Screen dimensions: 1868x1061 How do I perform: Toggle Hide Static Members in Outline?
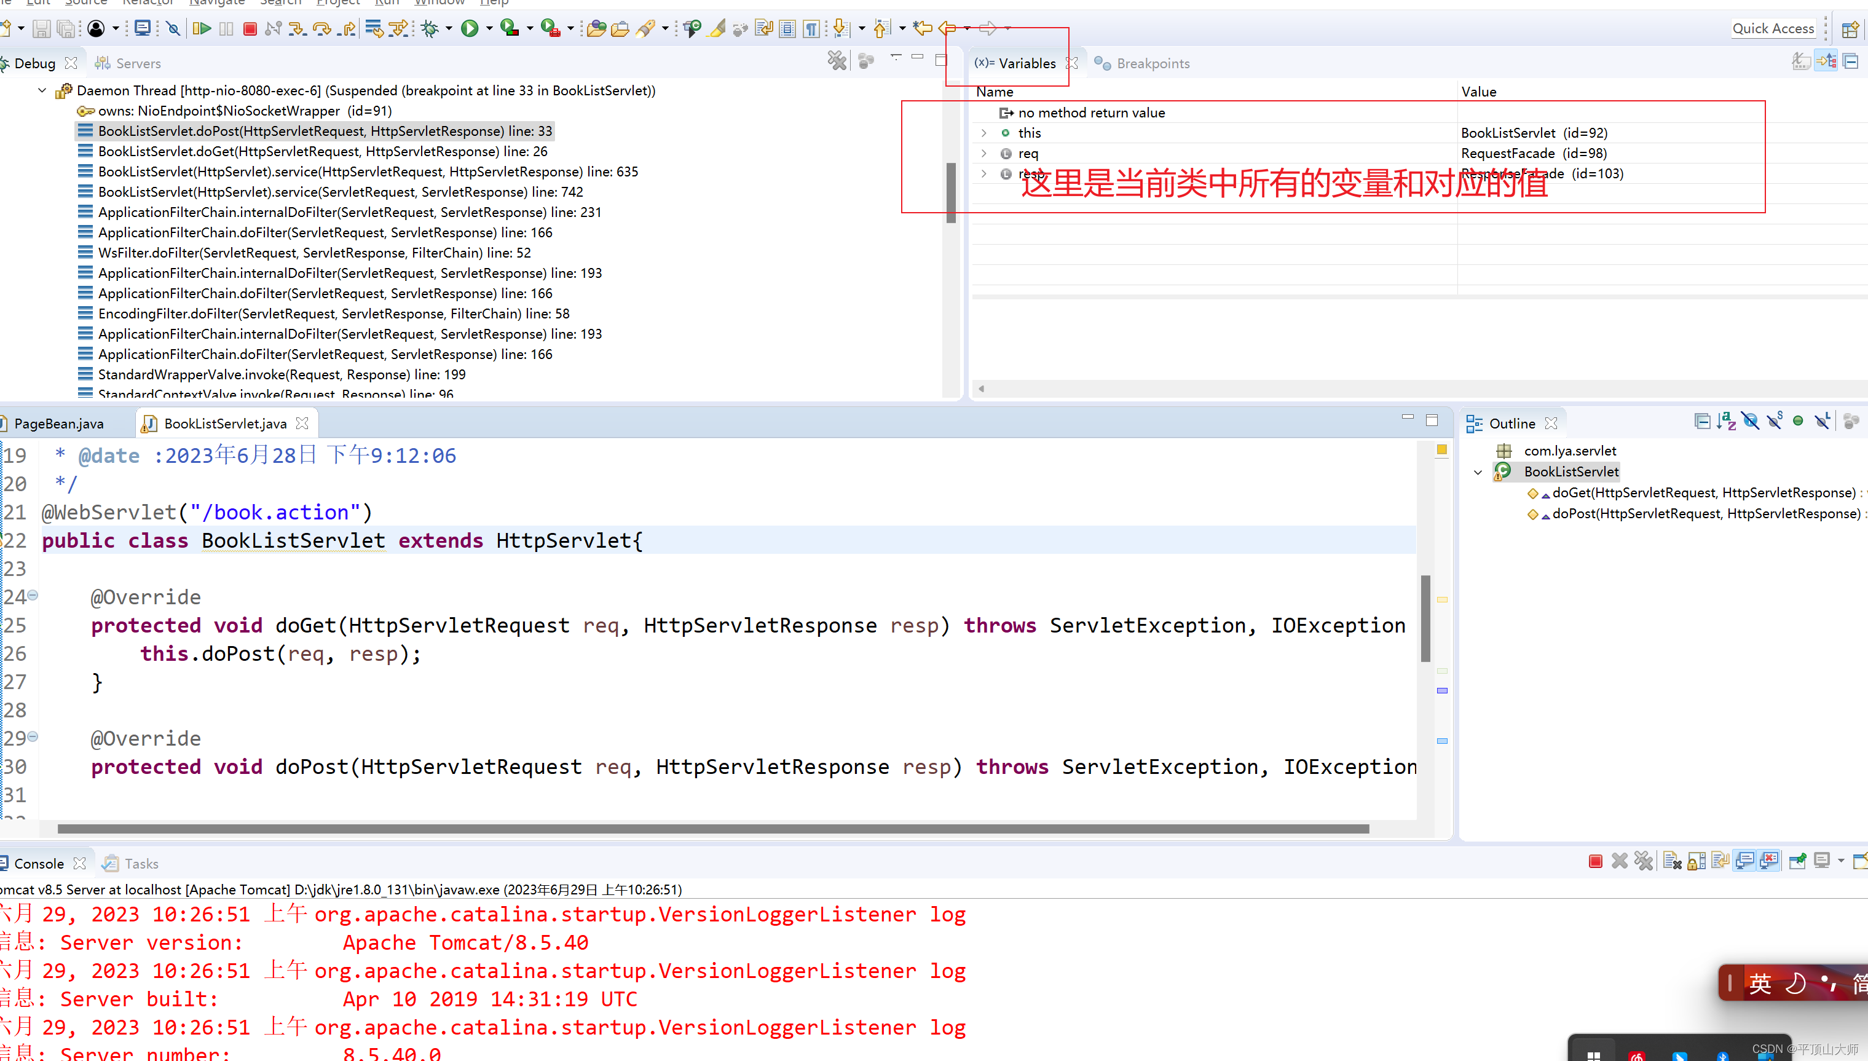point(1774,422)
